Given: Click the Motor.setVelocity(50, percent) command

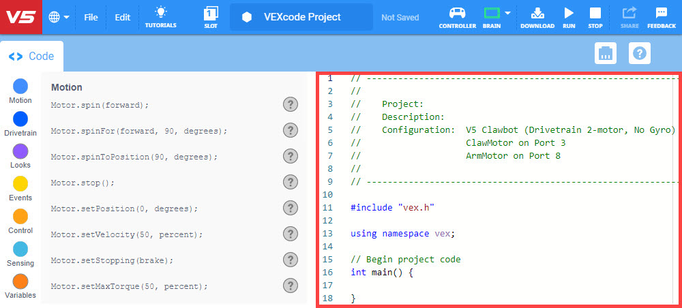Looking at the screenshot, I should [126, 234].
